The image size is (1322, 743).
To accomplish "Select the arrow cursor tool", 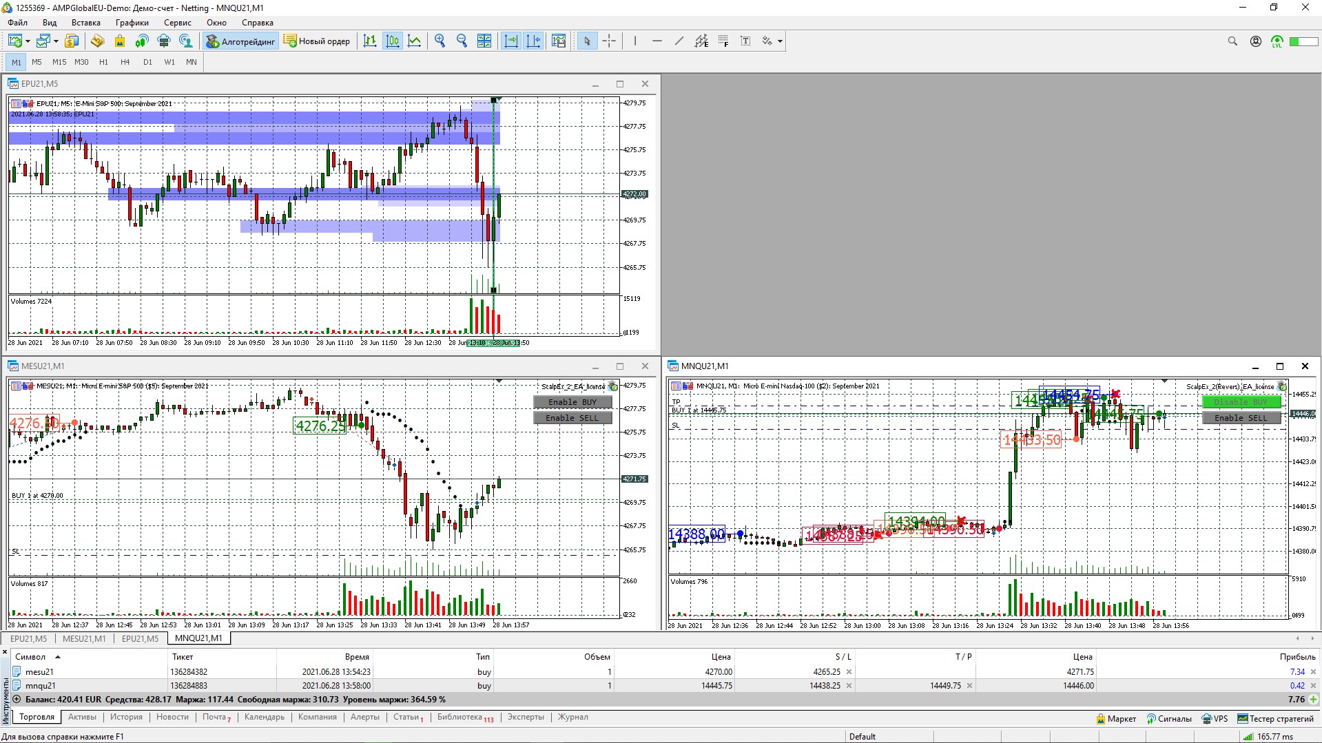I will pyautogui.click(x=587, y=41).
